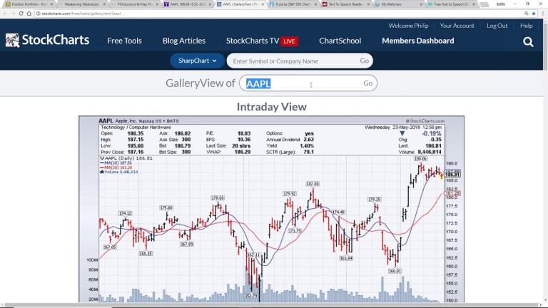The image size is (548, 308).
Task: Click Go in the symbol search box
Action: pyautogui.click(x=364, y=61)
